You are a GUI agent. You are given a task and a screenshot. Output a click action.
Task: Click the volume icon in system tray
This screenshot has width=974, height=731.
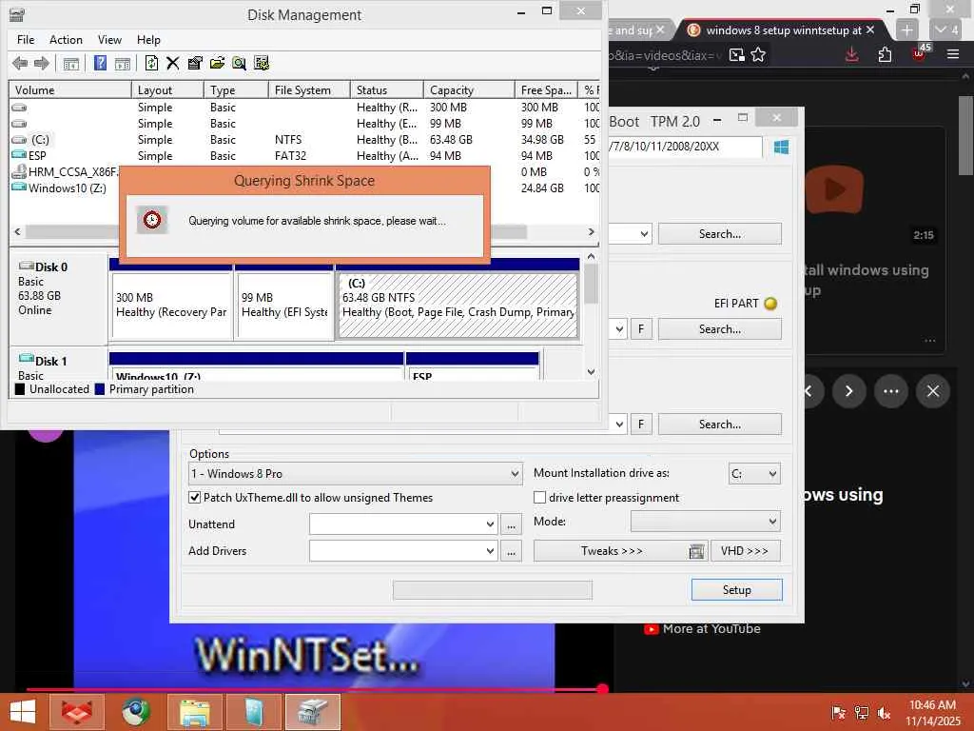885,712
